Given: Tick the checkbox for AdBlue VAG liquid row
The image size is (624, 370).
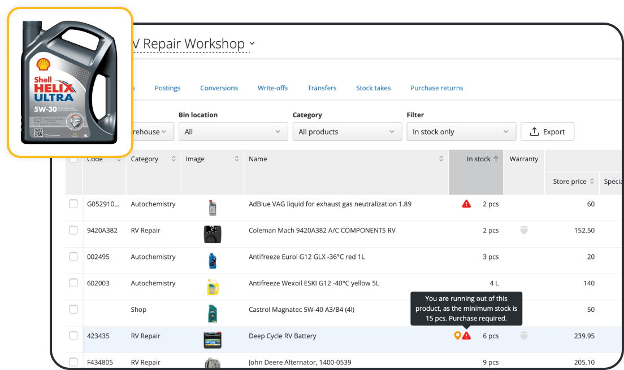Looking at the screenshot, I should pos(73,204).
